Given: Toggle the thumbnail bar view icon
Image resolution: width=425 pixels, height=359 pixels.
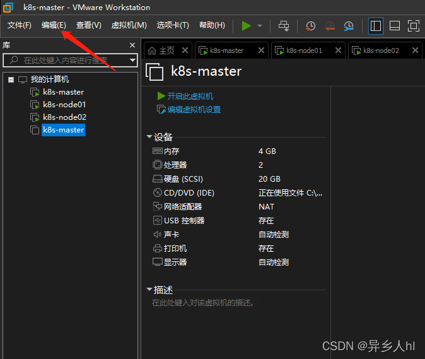Looking at the screenshot, I should coord(395,26).
